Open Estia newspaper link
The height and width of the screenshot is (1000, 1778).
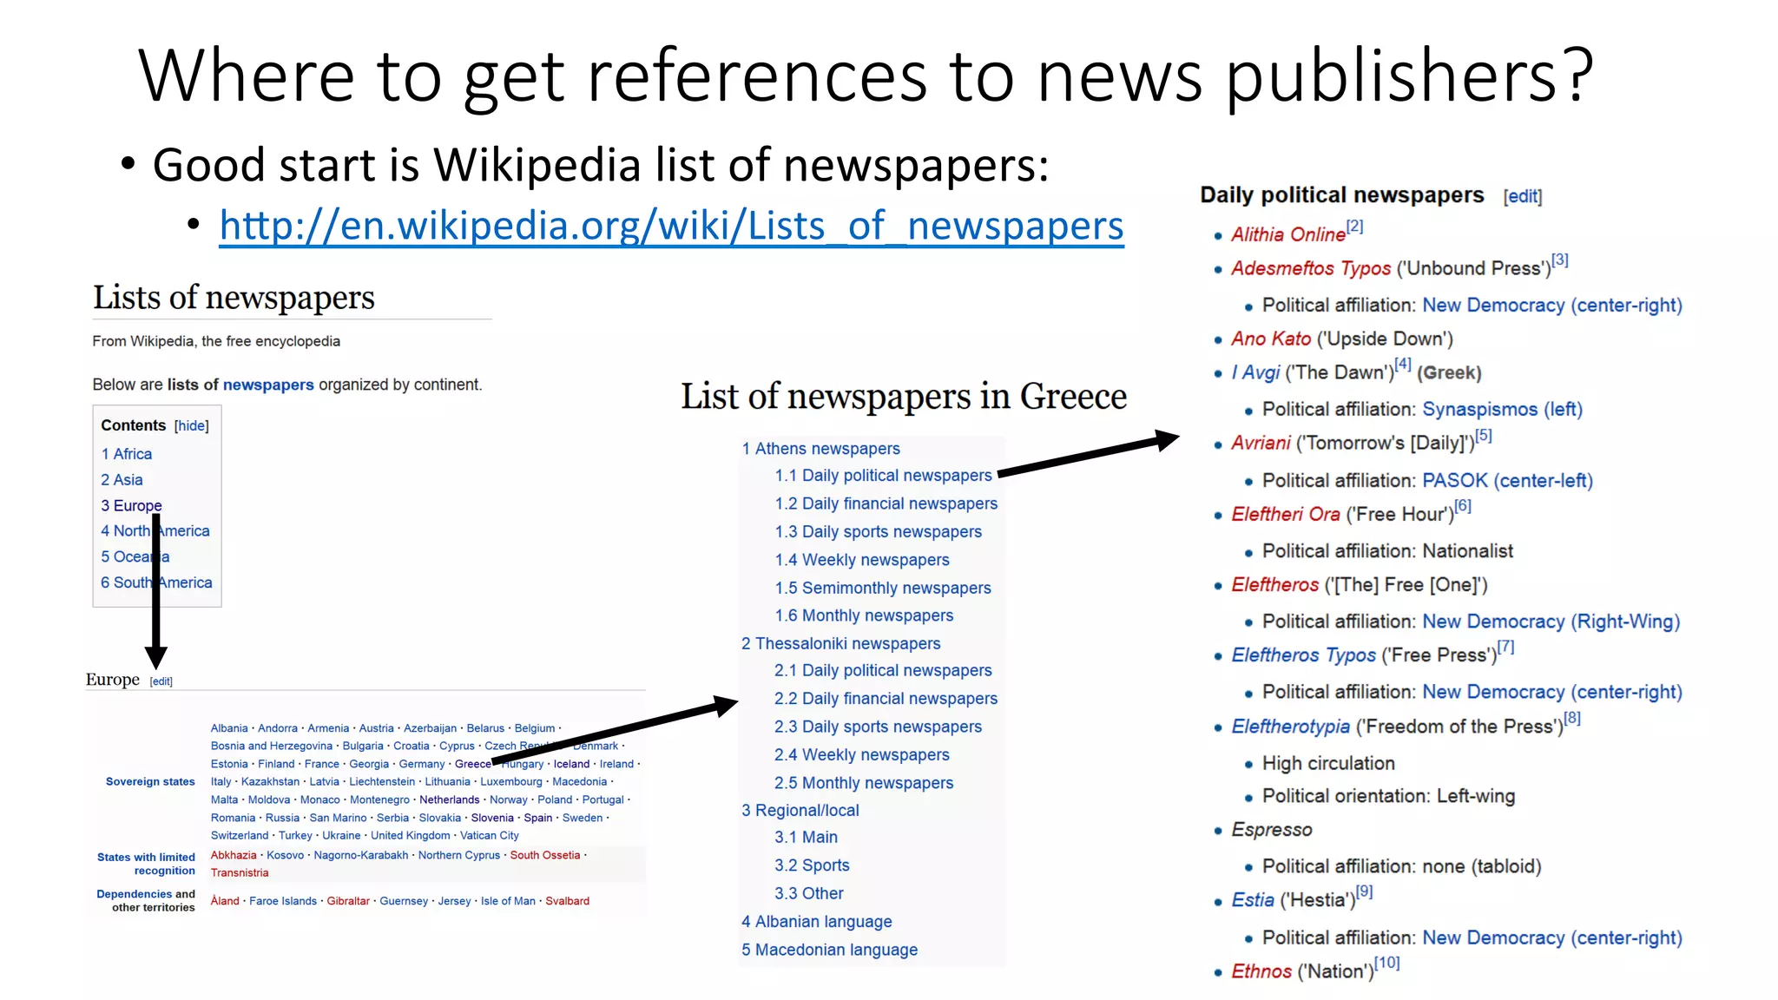[x=1253, y=900]
